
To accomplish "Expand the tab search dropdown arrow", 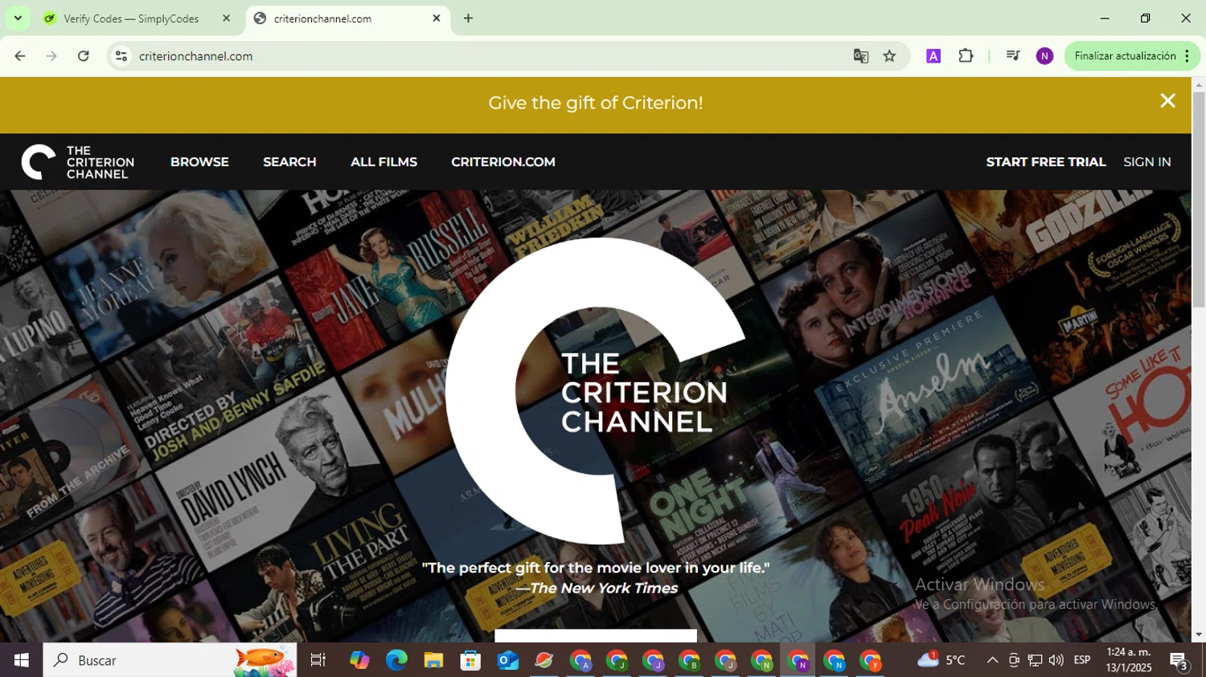I will pyautogui.click(x=18, y=18).
